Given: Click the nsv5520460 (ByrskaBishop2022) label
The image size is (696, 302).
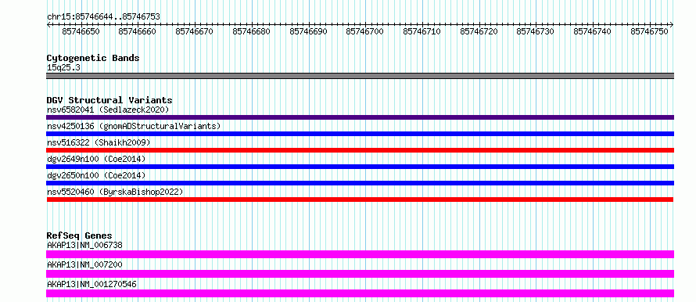Looking at the screenshot, I should point(115,192).
